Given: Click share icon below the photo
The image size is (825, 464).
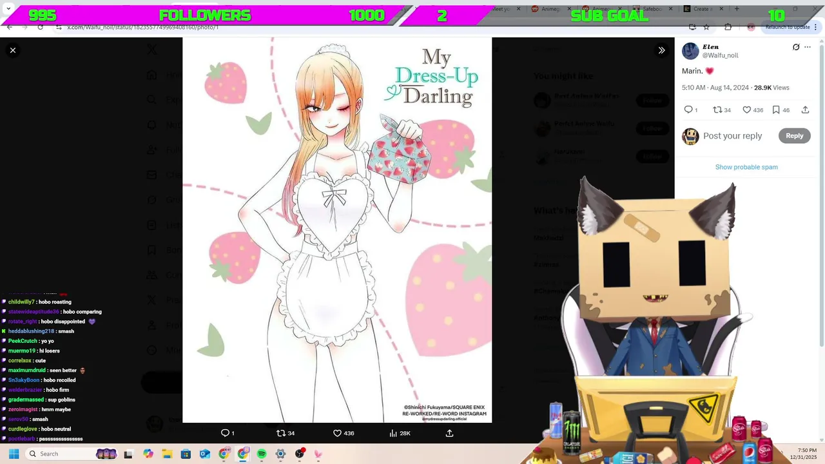Looking at the screenshot, I should click(449, 433).
